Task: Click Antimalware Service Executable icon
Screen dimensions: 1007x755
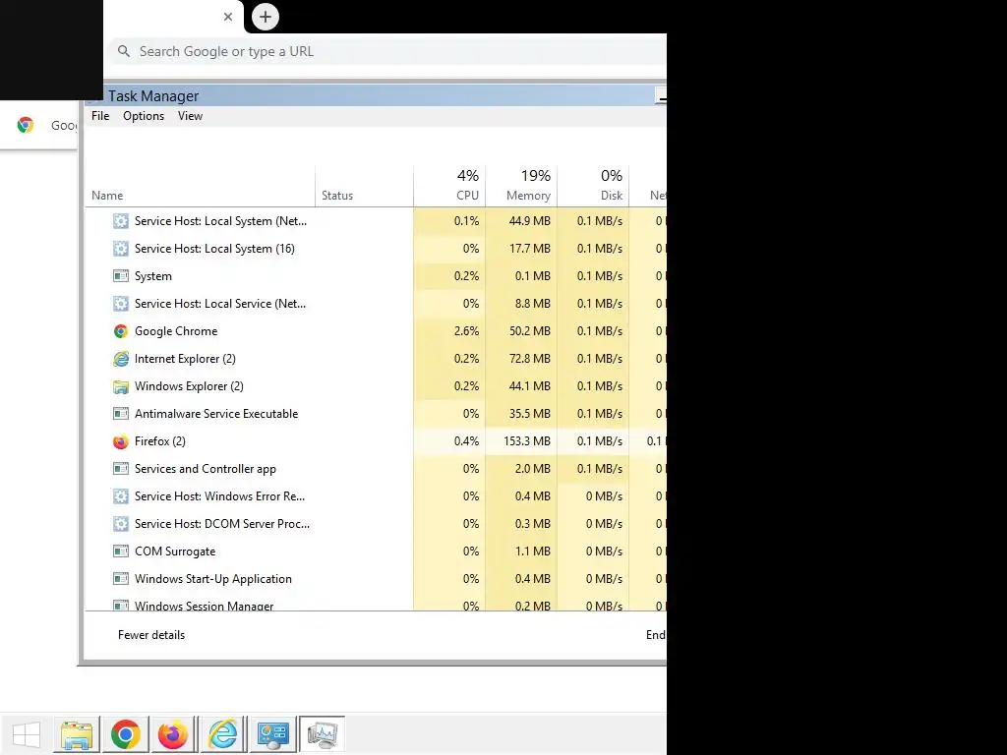Action: click(x=121, y=414)
